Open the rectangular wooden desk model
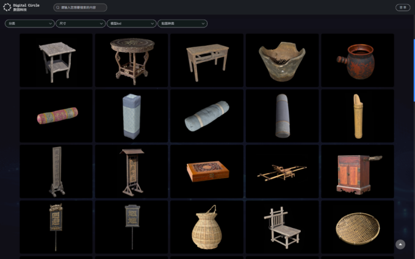Viewport: 415px width, 259px height. point(207,60)
